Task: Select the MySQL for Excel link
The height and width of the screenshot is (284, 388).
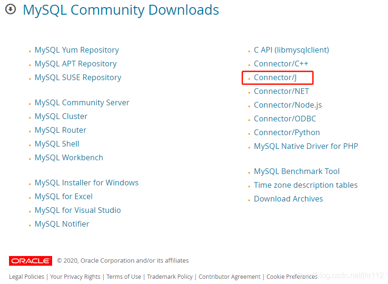Action: 63,197
